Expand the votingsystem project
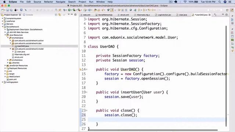 pos(3,82)
